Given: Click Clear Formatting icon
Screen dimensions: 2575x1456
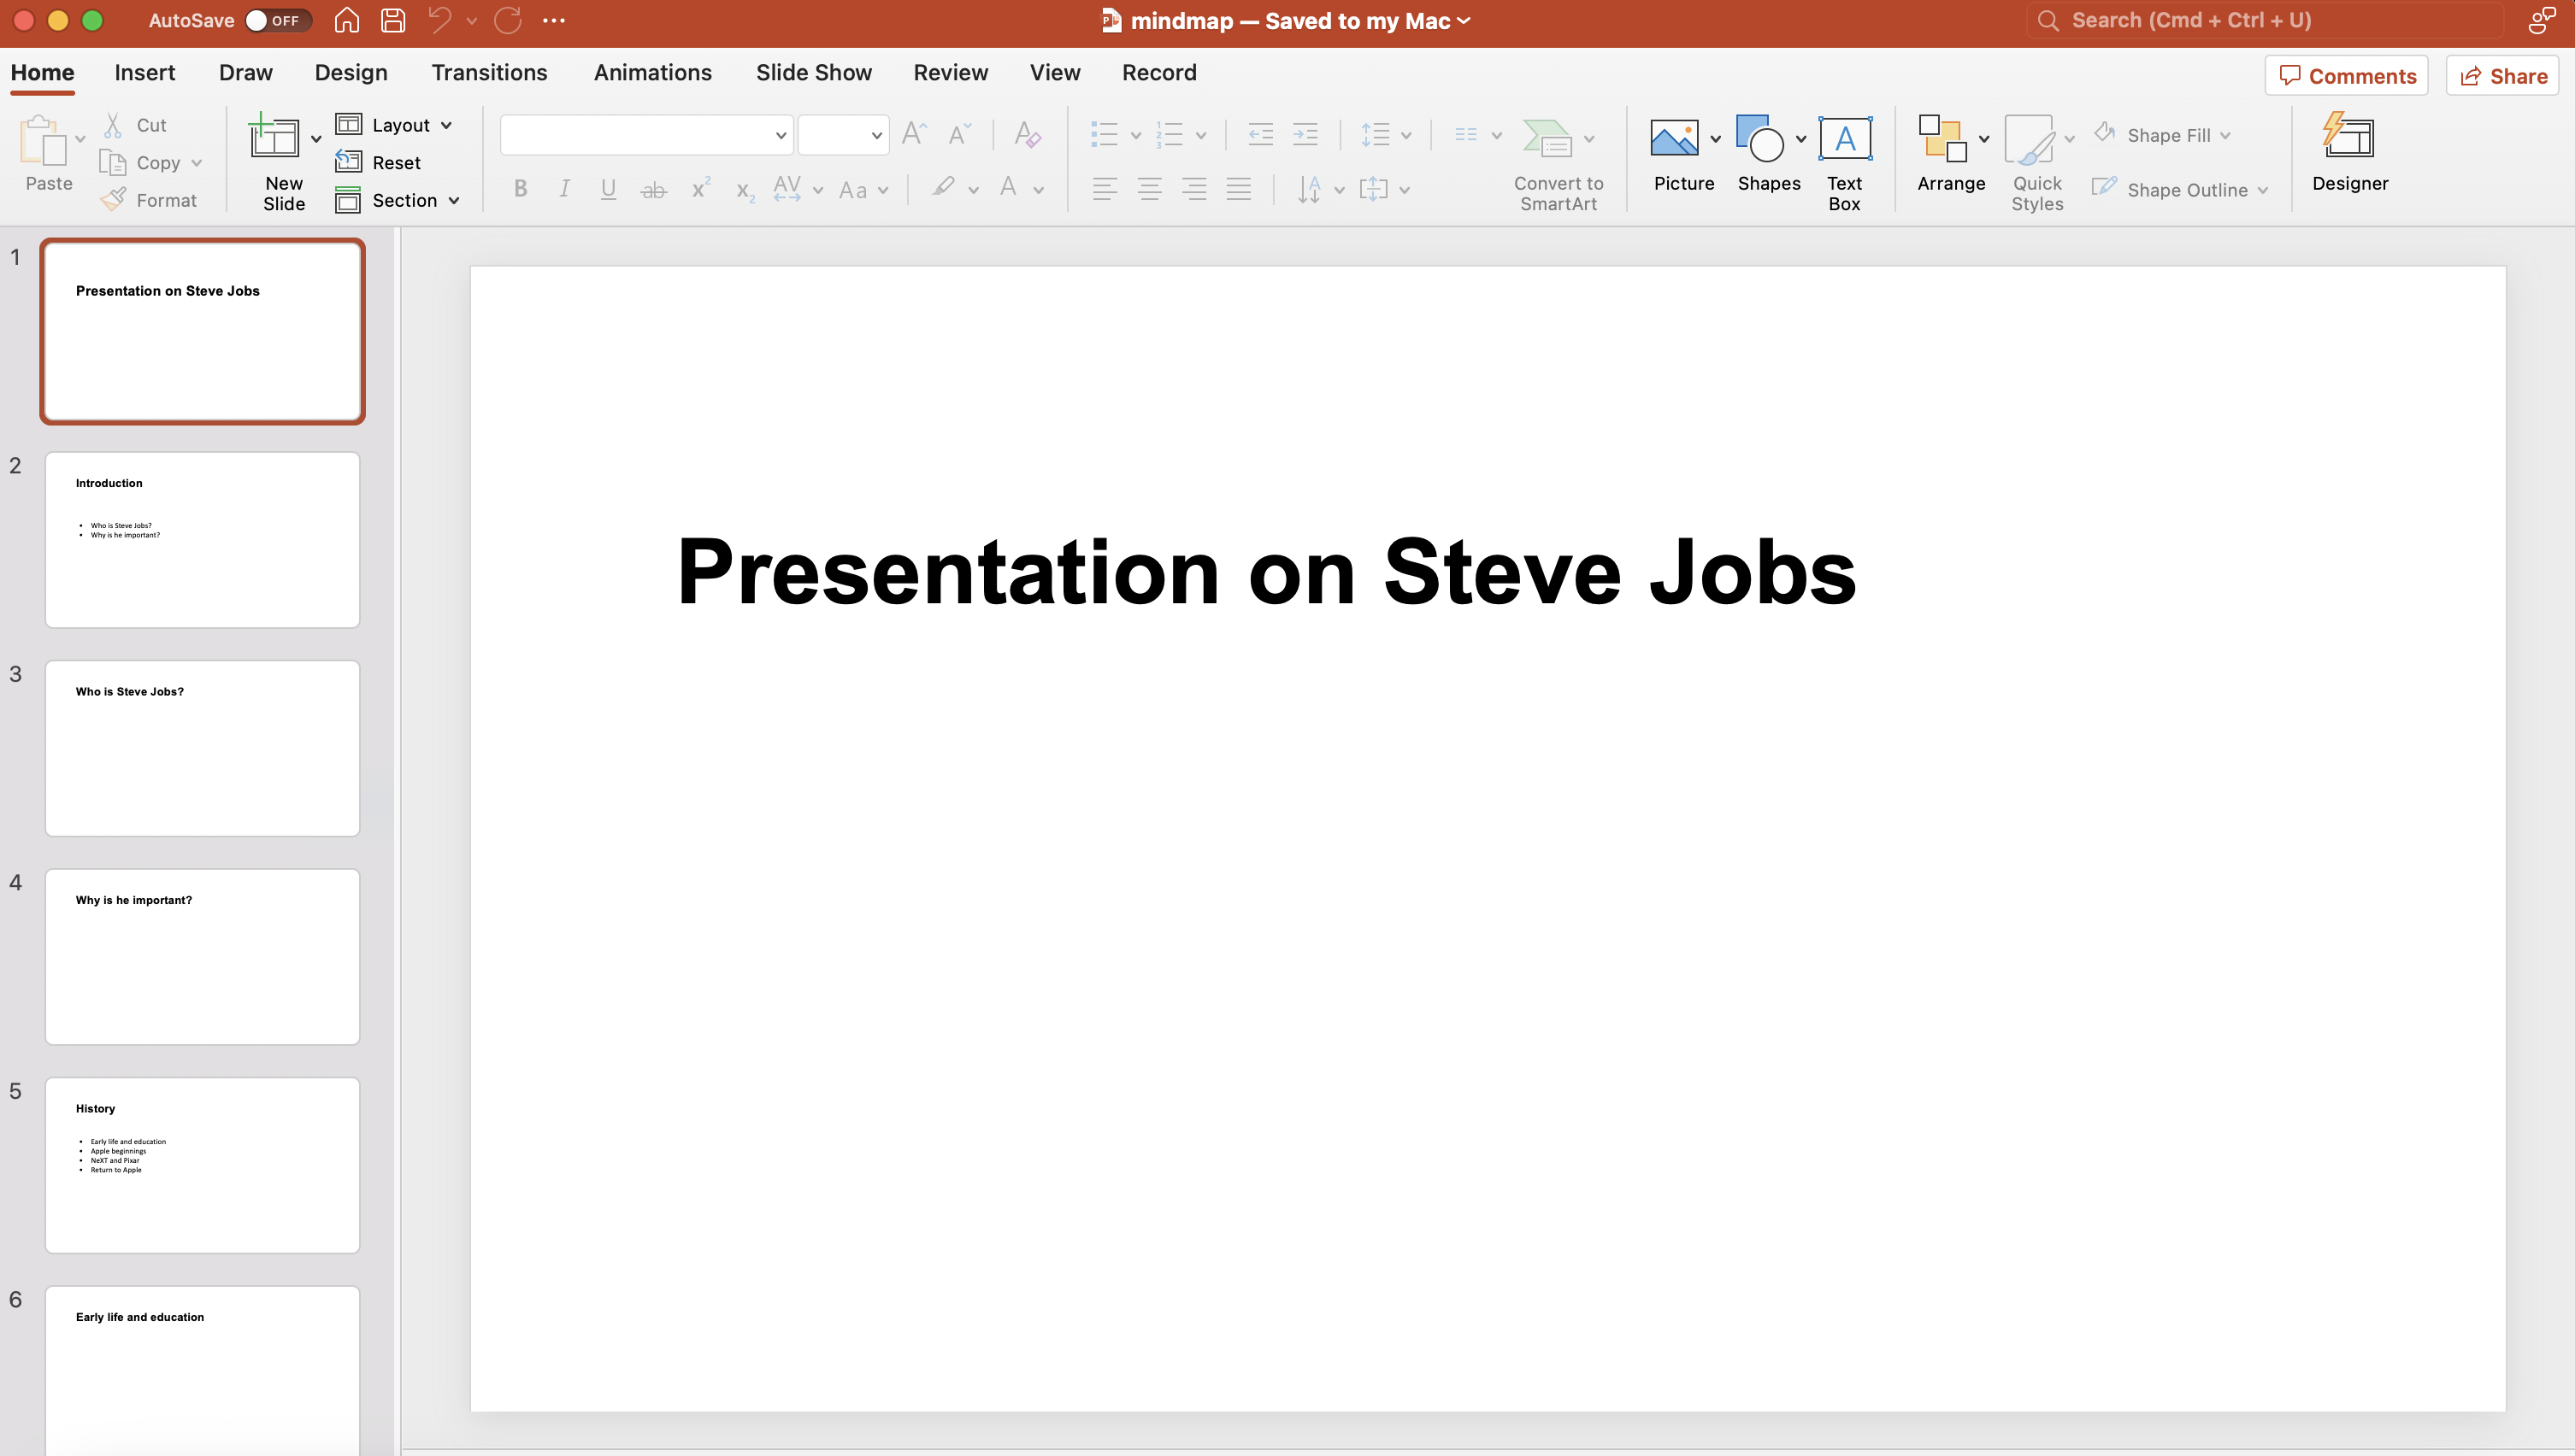Looking at the screenshot, I should click(x=1028, y=135).
